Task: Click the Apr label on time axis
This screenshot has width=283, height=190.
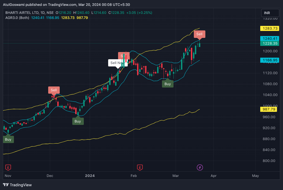Action: 213,176
